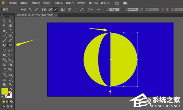Select the Hand tool
This screenshot has width=183, height=110.
click(x=4, y=84)
